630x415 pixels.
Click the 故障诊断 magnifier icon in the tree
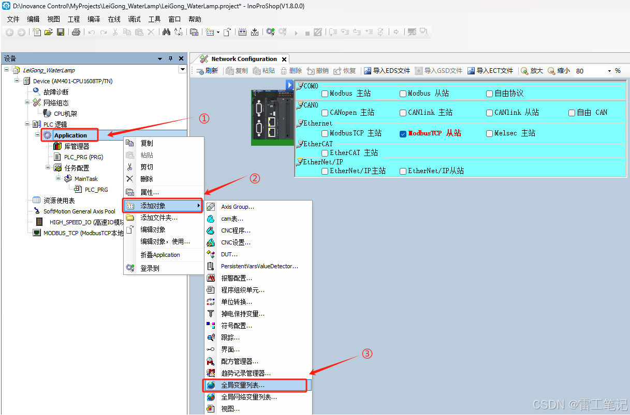click(36, 91)
